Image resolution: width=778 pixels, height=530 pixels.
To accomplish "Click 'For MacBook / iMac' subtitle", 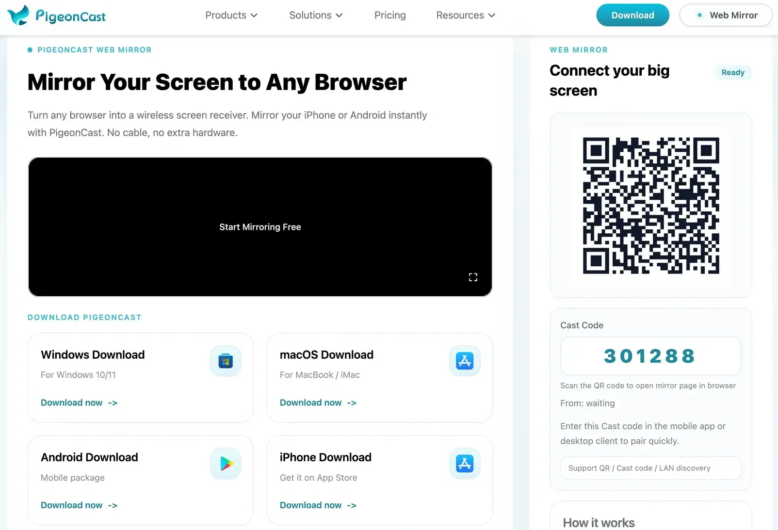I will [x=320, y=375].
